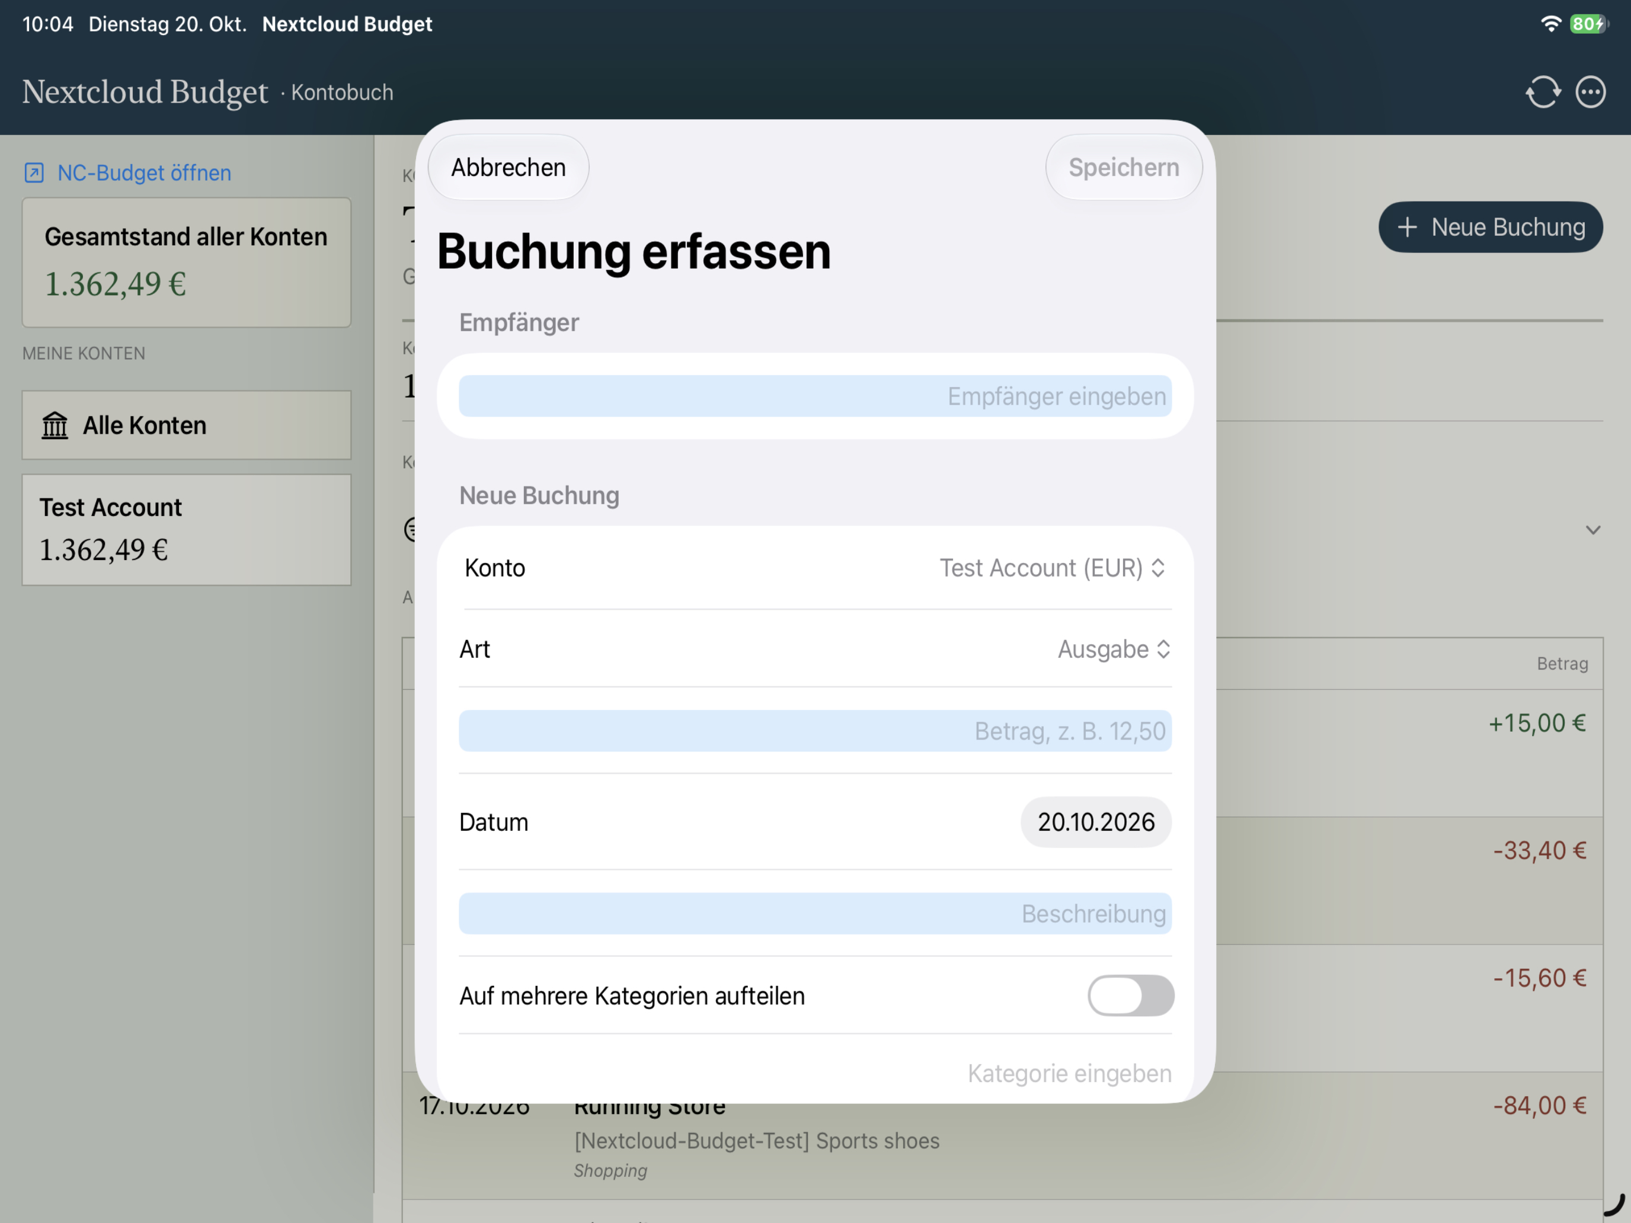The width and height of the screenshot is (1631, 1223).
Task: Toggle Auf mehrere Kategorien aufteilen switch
Action: click(1130, 995)
